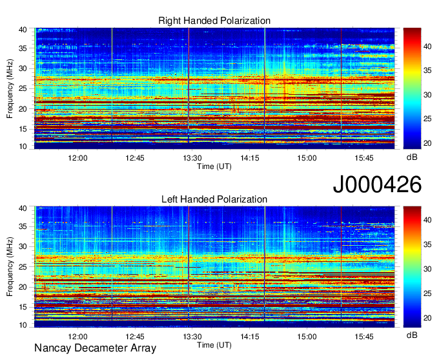Click the Left Handed Polarization title
Image resolution: width=439 pixels, height=356 pixels.
click(x=214, y=199)
